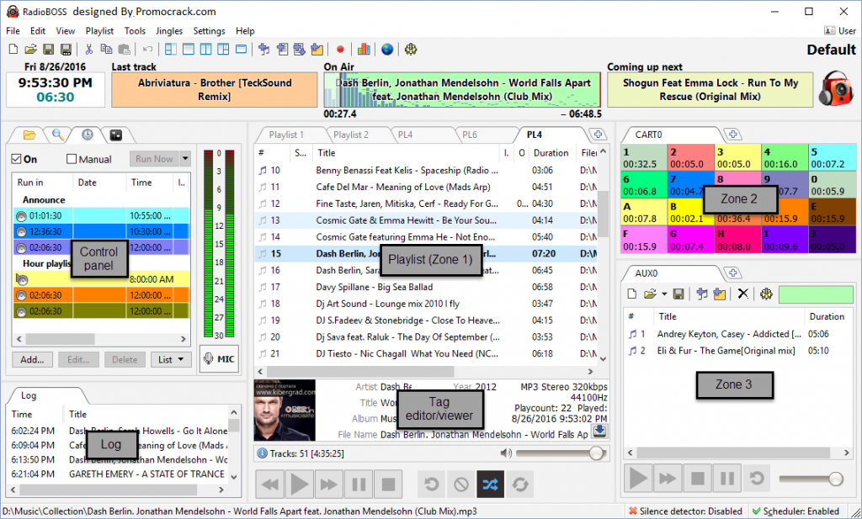Click the undo arrow in main toolbar
This screenshot has height=519, width=862.
pos(147,50)
